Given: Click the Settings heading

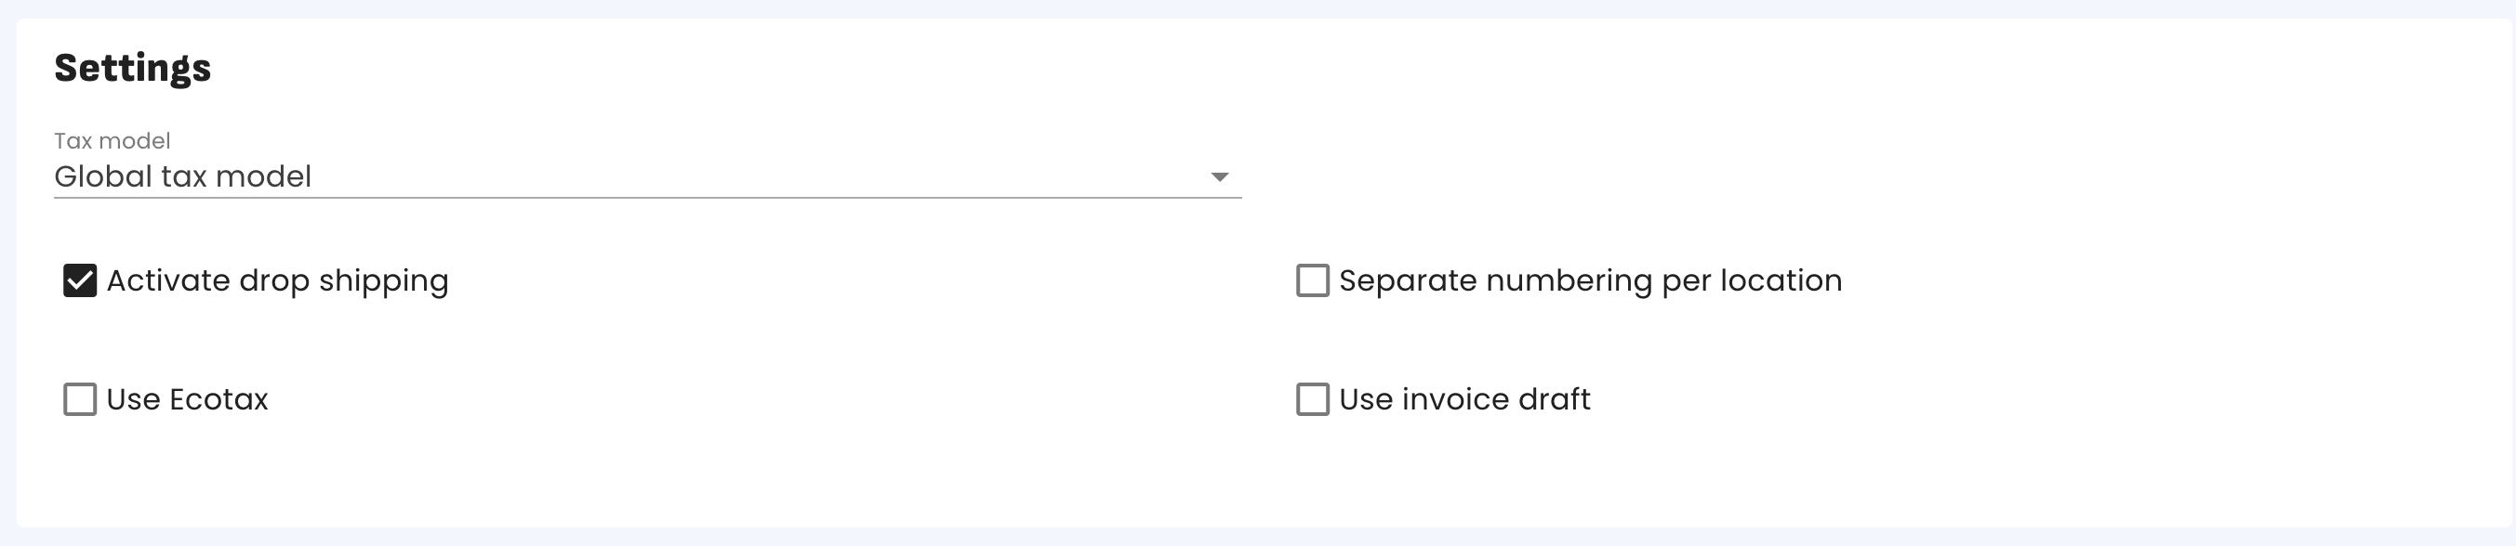Looking at the screenshot, I should click(133, 69).
